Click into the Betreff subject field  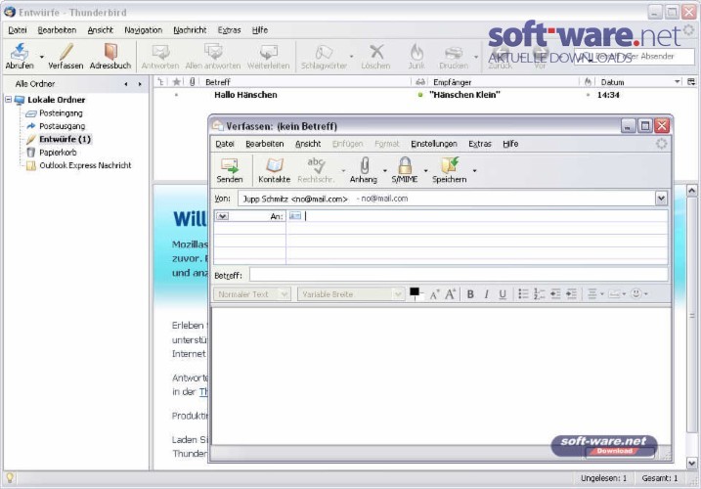tap(459, 275)
